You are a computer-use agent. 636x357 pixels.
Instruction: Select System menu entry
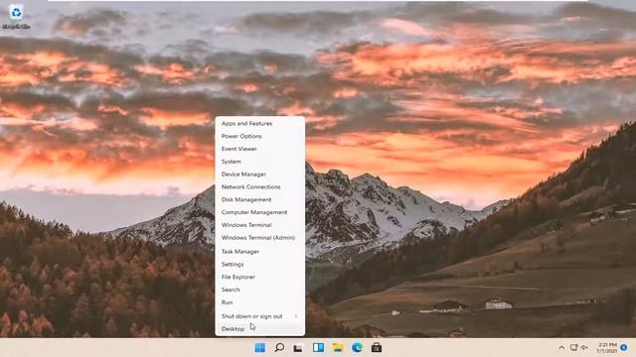click(260, 162)
